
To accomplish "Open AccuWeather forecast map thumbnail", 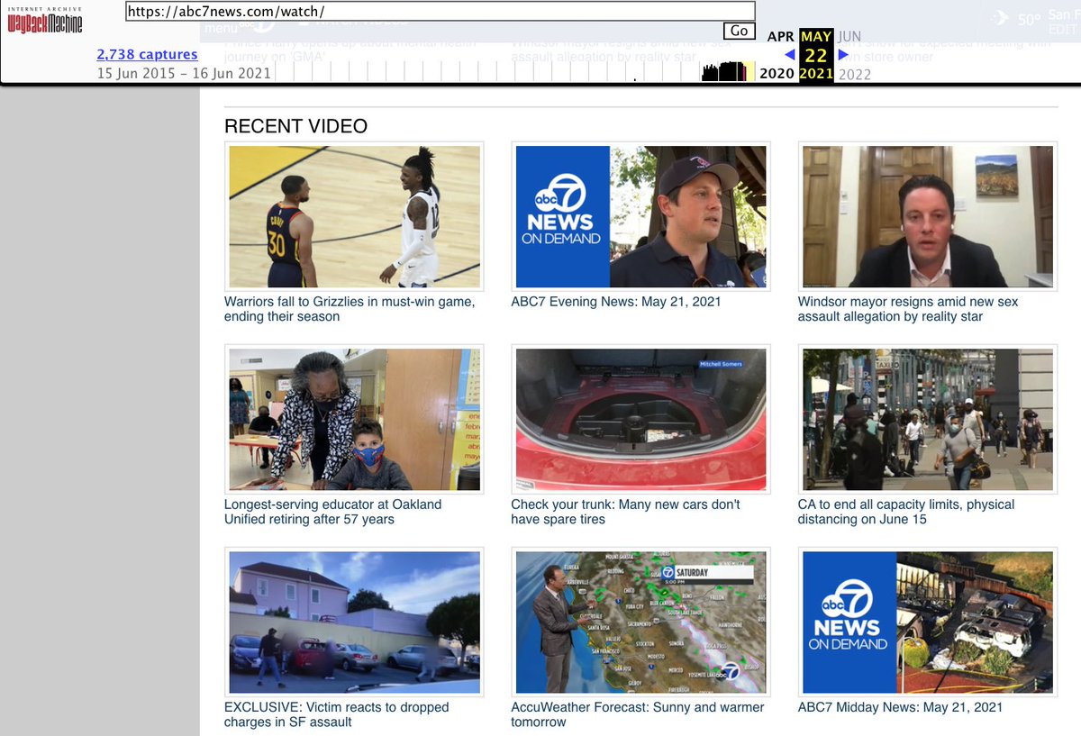I will (x=640, y=622).
